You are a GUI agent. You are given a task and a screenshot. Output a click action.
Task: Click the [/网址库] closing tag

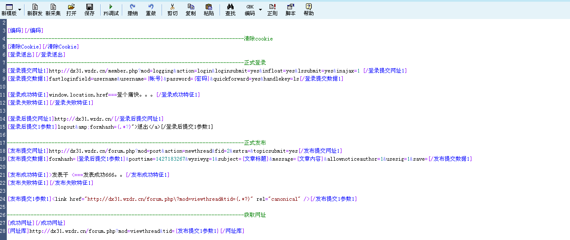click(x=232, y=231)
